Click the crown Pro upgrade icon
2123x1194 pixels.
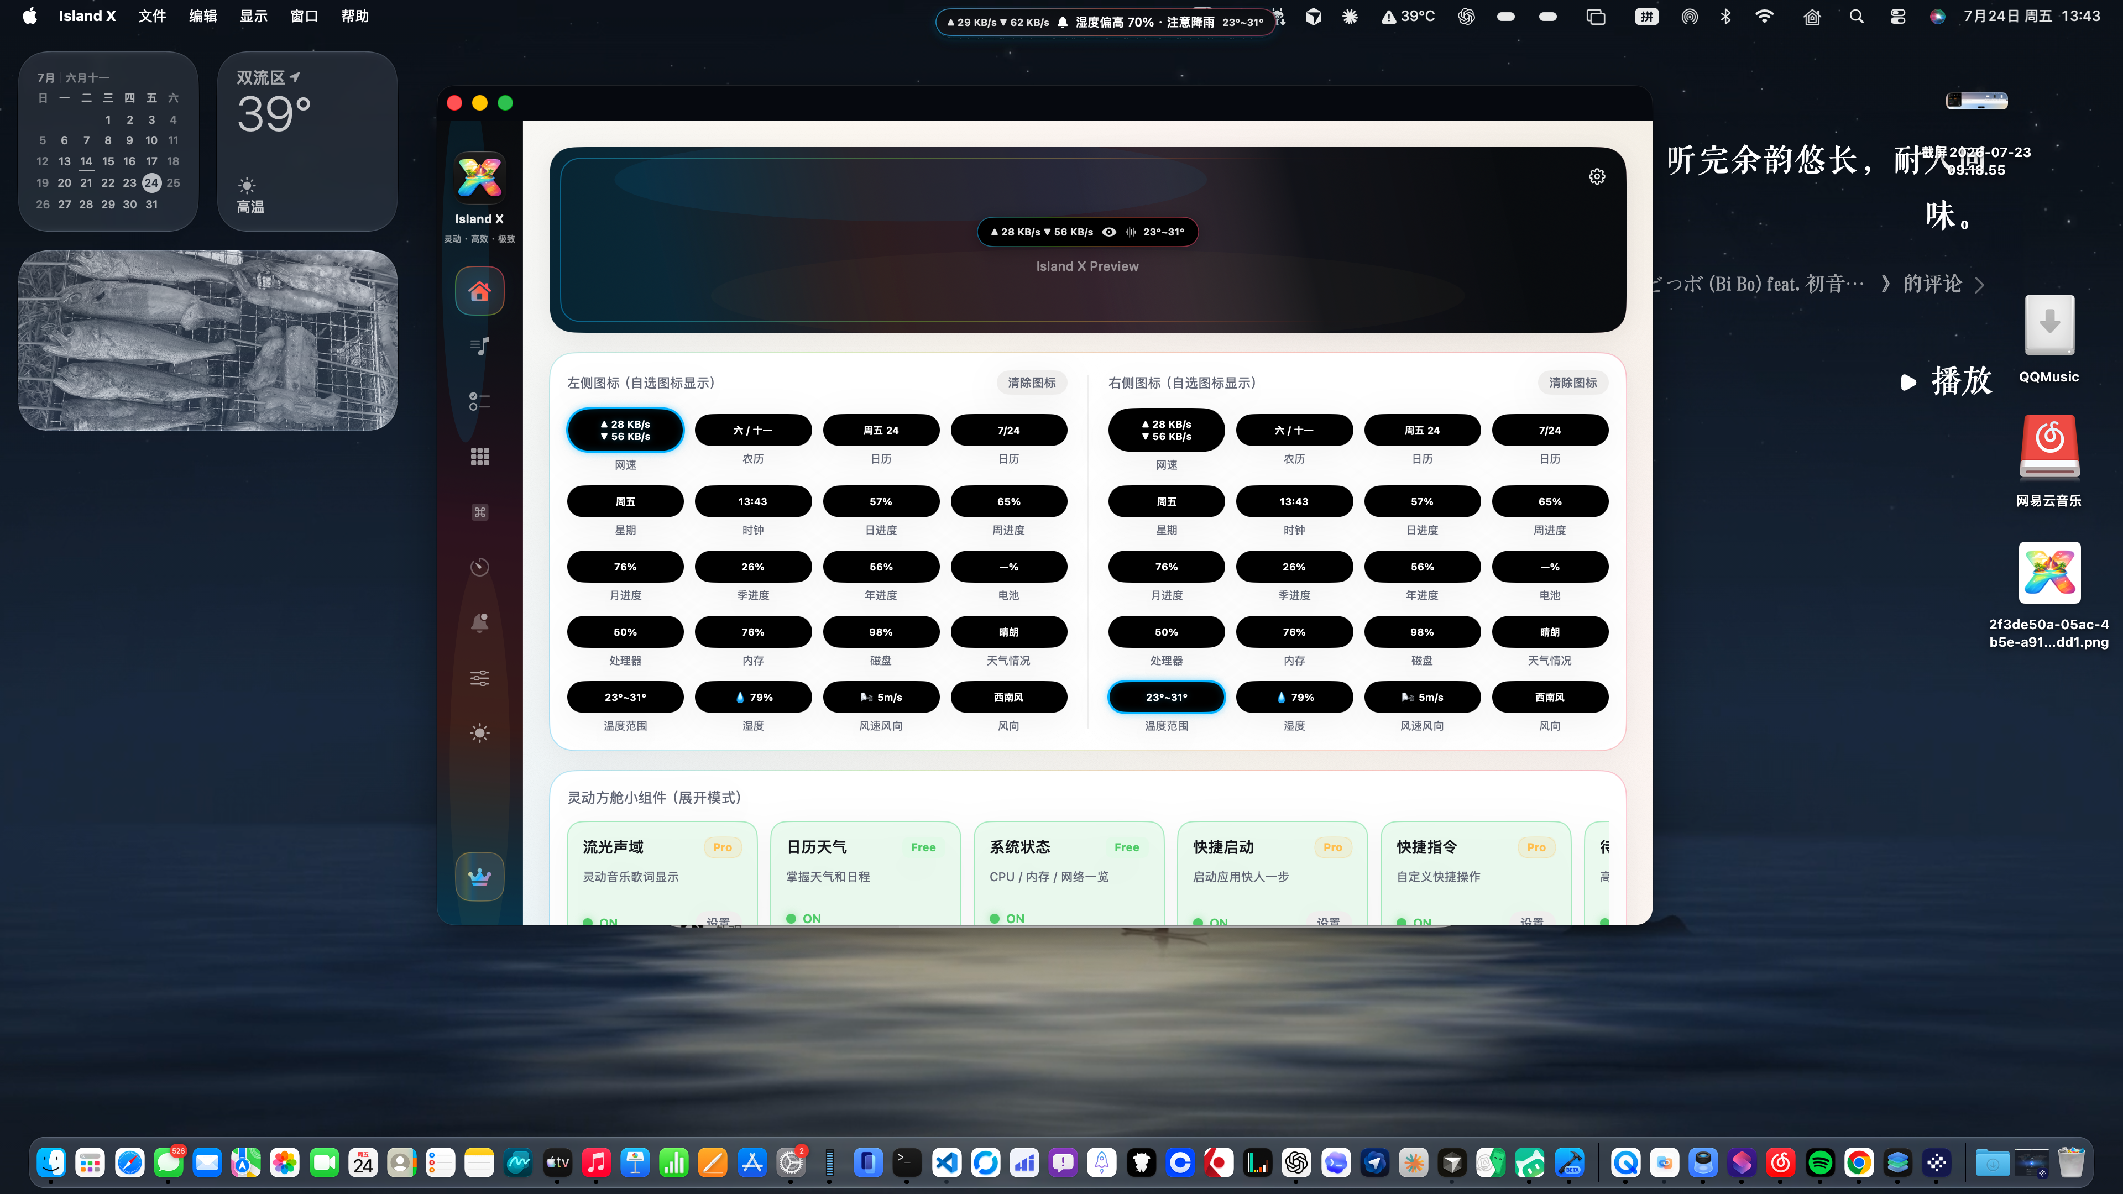pos(480,876)
